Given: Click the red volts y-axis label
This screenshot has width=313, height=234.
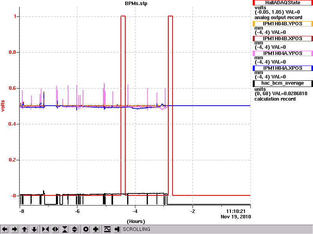Looking at the screenshot, I should (3, 106).
